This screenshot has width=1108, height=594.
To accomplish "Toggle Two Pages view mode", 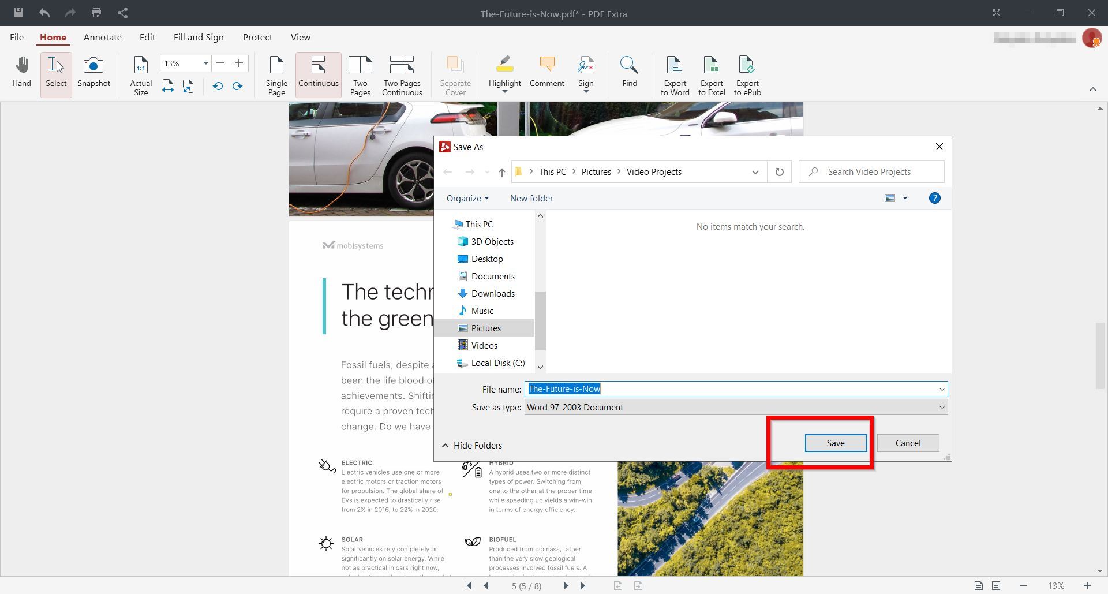I will [x=360, y=75].
